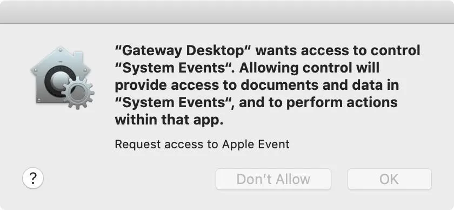Click the phrase "wants access to control"
454x210 pixels.
pyautogui.click(x=338, y=51)
